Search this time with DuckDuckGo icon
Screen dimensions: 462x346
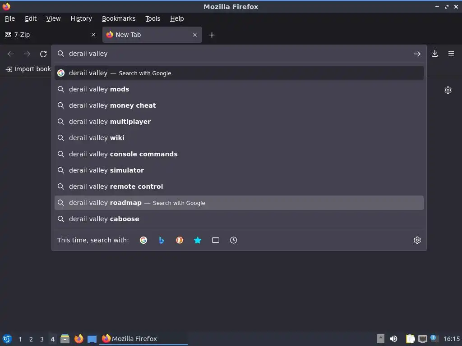[180, 240]
